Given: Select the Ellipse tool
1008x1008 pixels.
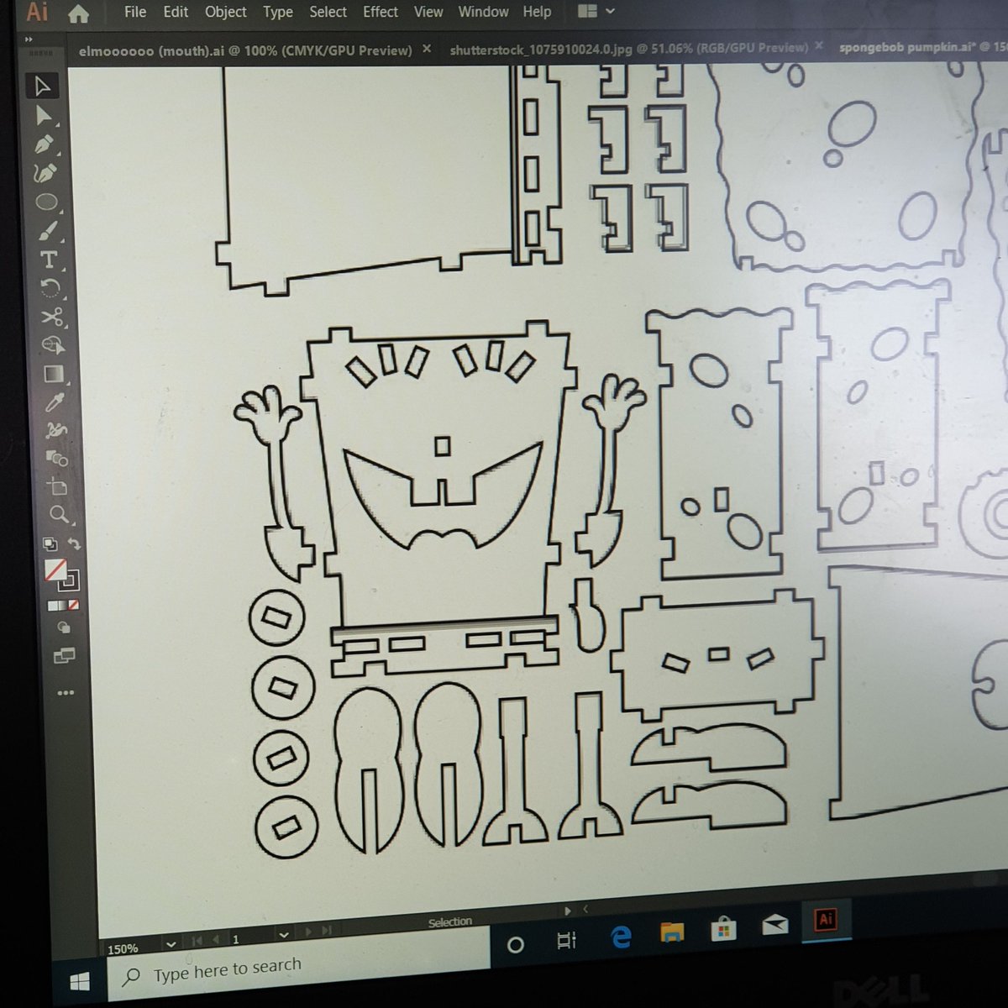Looking at the screenshot, I should pyautogui.click(x=47, y=202).
